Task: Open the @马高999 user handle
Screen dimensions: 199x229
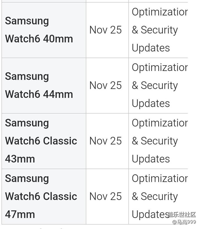Action: (x=183, y=222)
